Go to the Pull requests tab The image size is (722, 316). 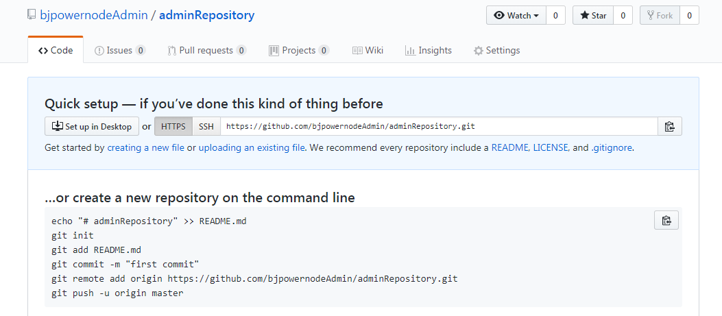pos(206,50)
